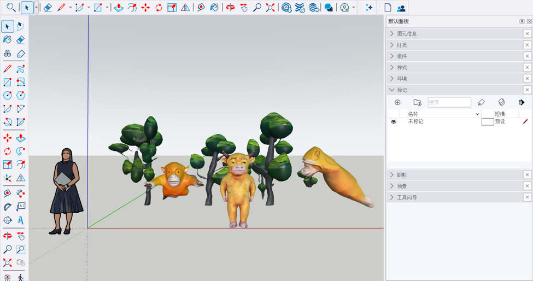Add a new tag with the plus button
The width and height of the screenshot is (533, 281).
tap(397, 102)
